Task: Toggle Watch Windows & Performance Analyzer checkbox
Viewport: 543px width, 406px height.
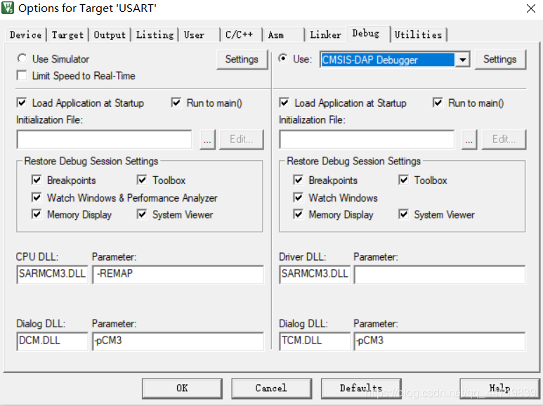Action: 37,197
